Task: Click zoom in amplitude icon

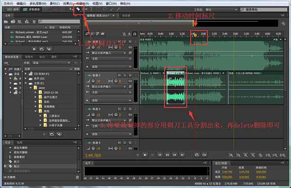Action: click(231, 155)
